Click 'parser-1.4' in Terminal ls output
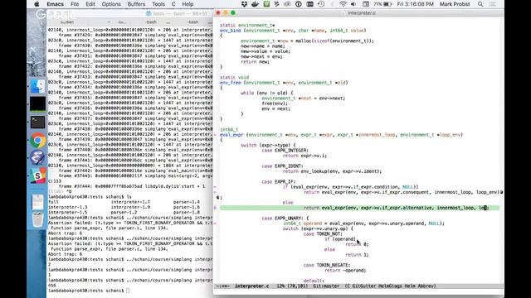Screen dimensions: 531x298 click(x=186, y=202)
